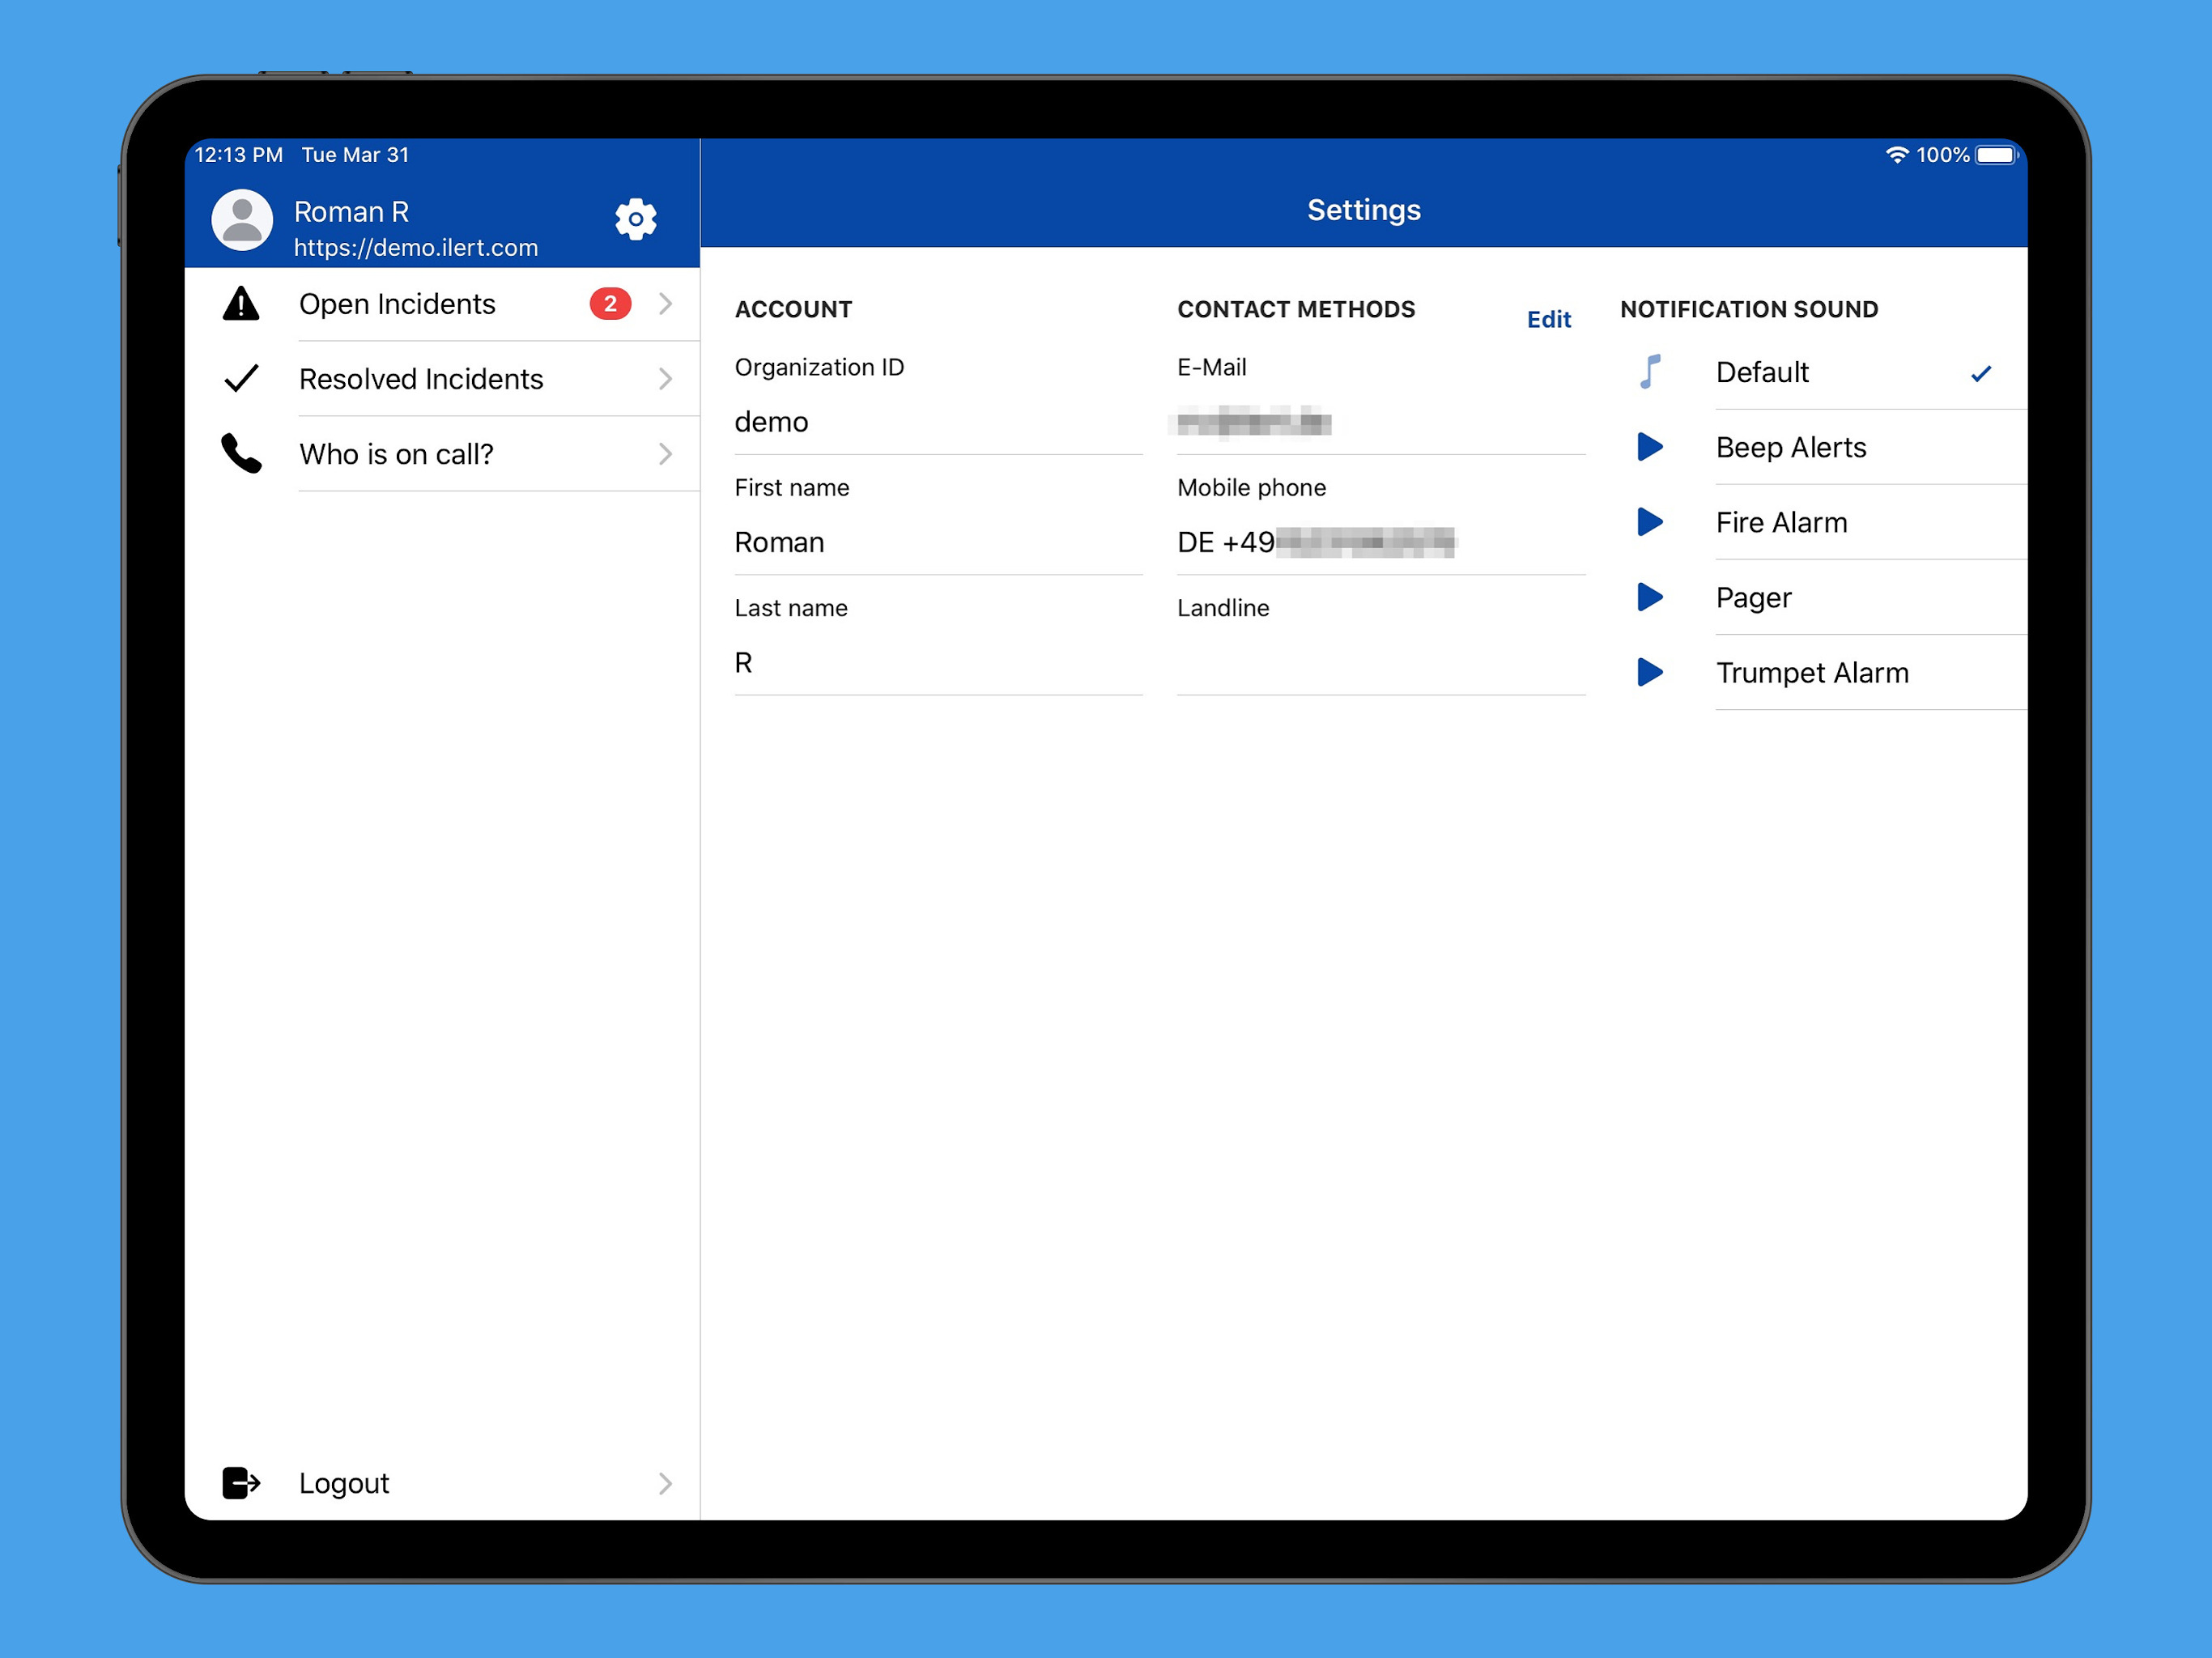Open Who is on call? menu item

pyautogui.click(x=442, y=453)
